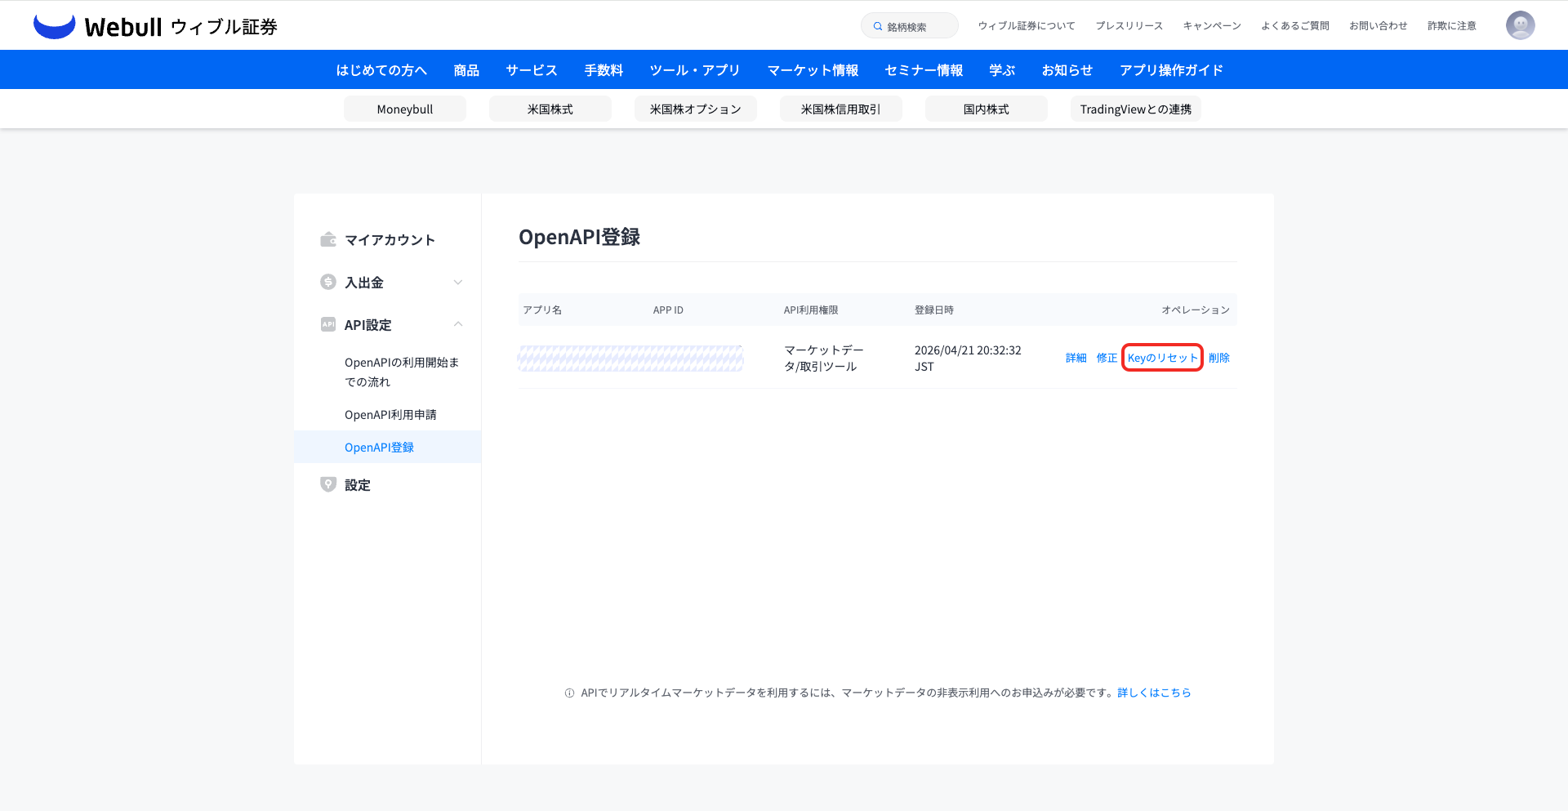This screenshot has height=811, width=1568.
Task: Click the My Account wallet icon
Action: pos(328,239)
